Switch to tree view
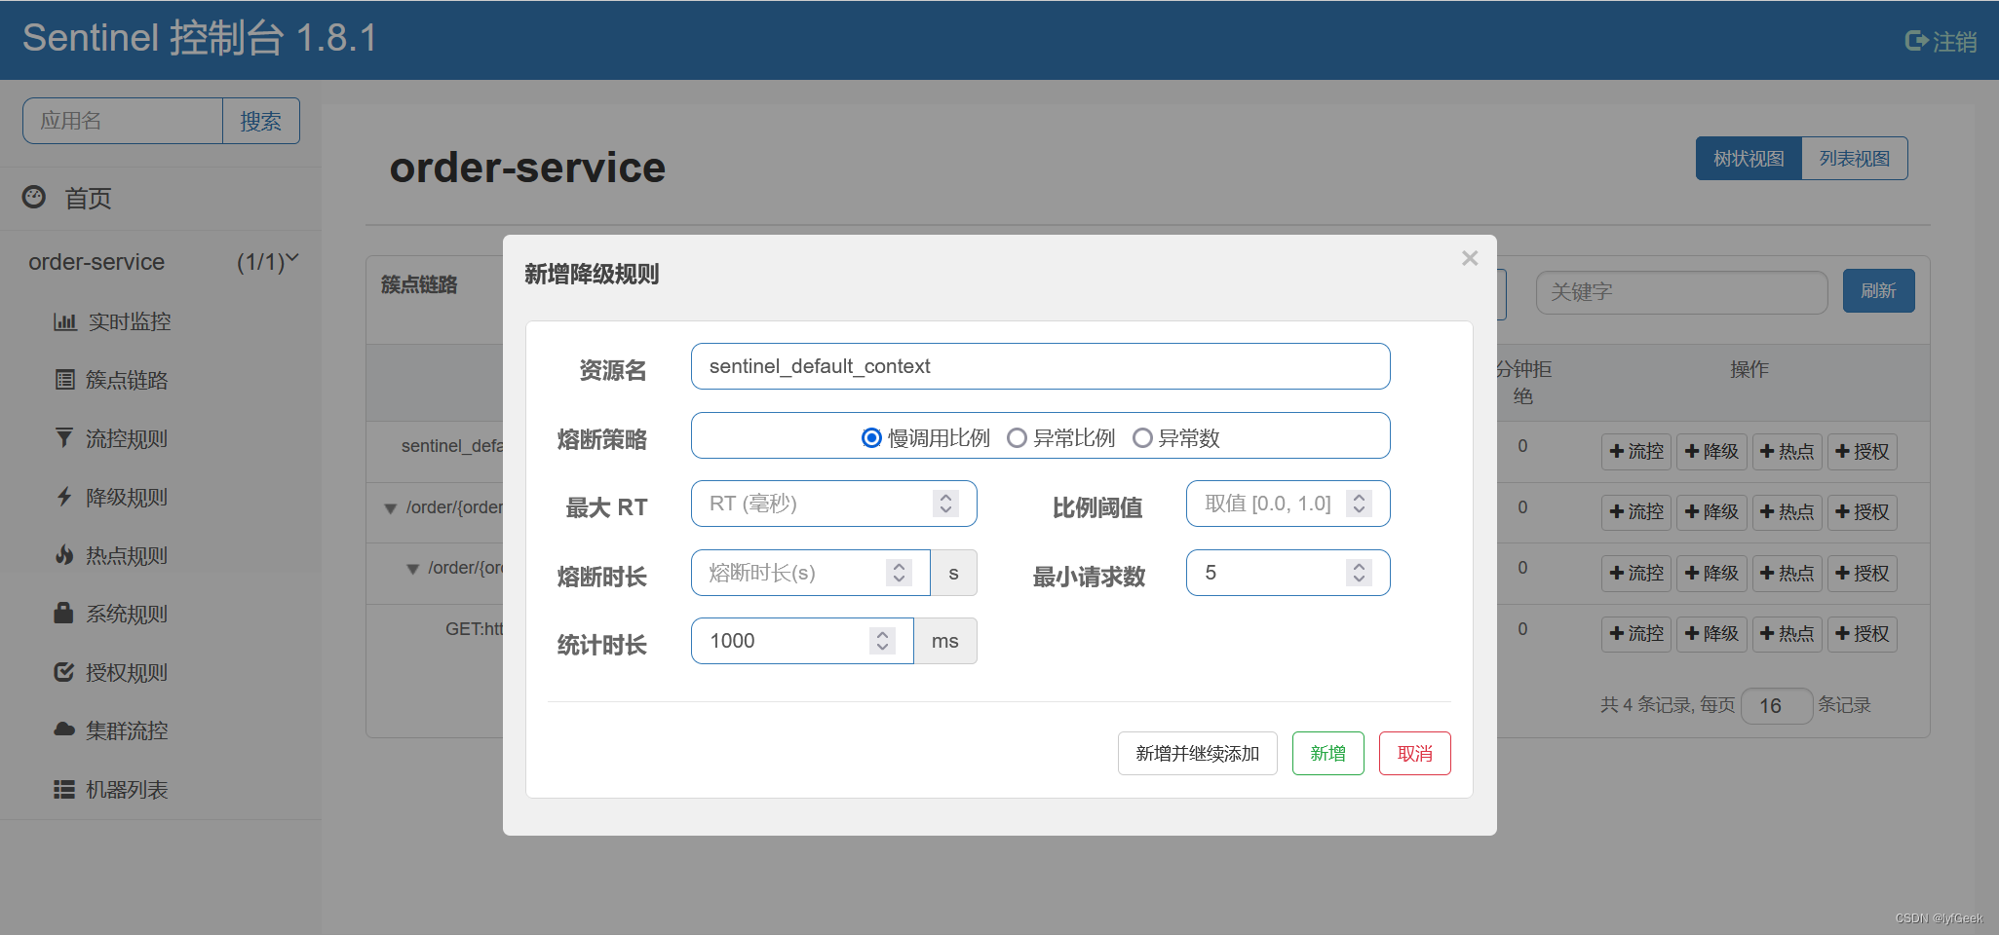 [x=1749, y=159]
